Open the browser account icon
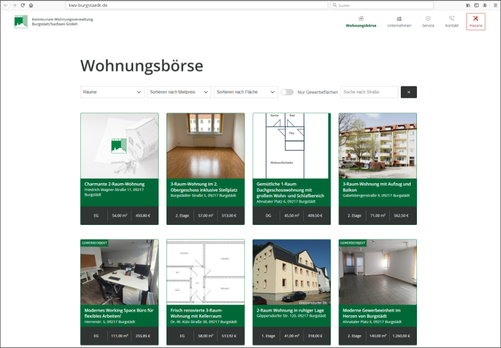Image resolution: width=501 pixels, height=348 pixels. tap(485, 5)
